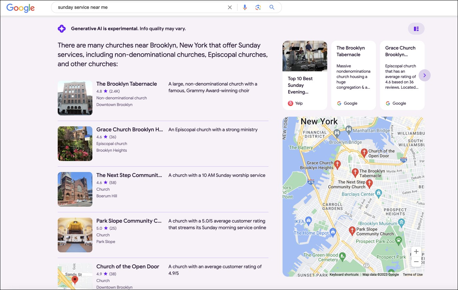This screenshot has width=458, height=290.
Task: Click the Google icon on Grace Church card
Action: (388, 103)
